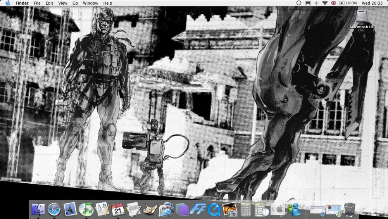Click the battery status icon
Viewport: 388px width, 219px height.
[x=342, y=3]
